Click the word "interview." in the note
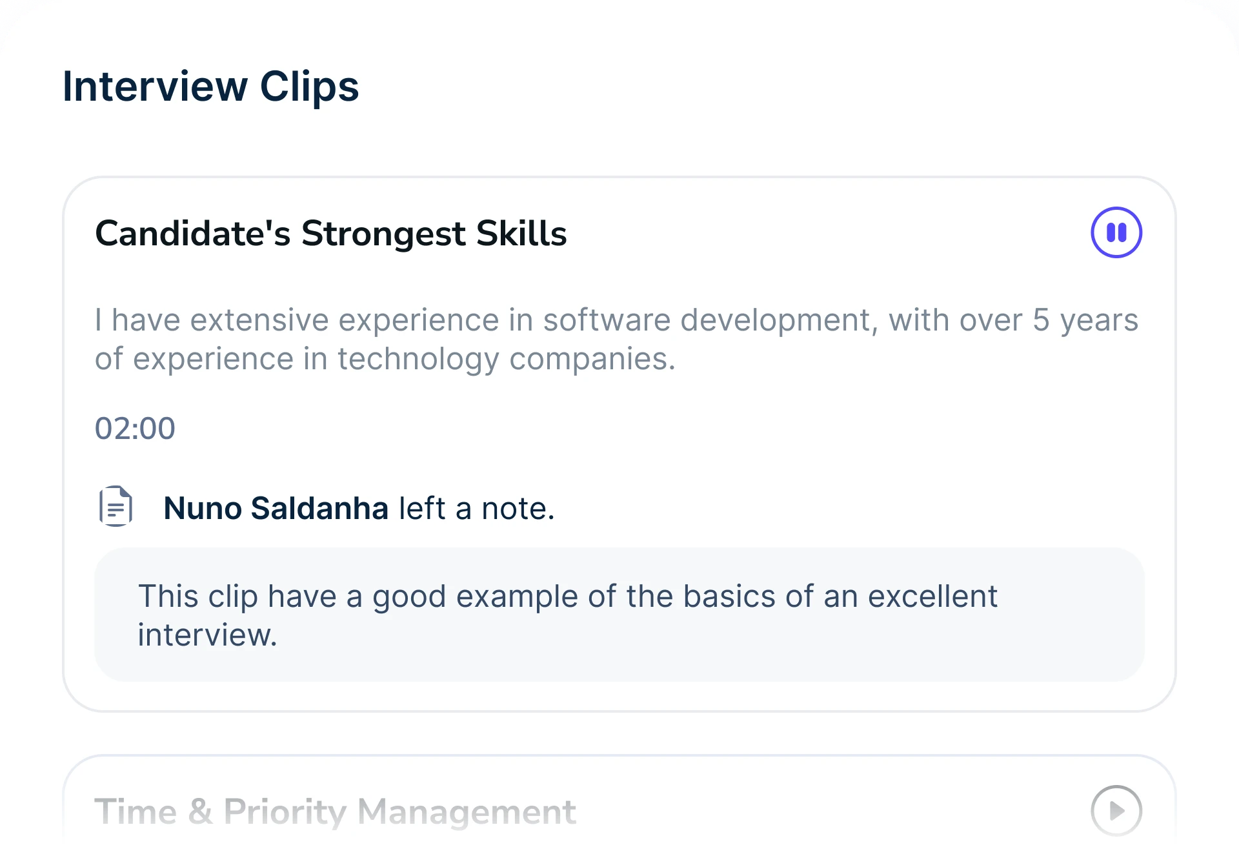This screenshot has height=847, width=1239. 207,635
